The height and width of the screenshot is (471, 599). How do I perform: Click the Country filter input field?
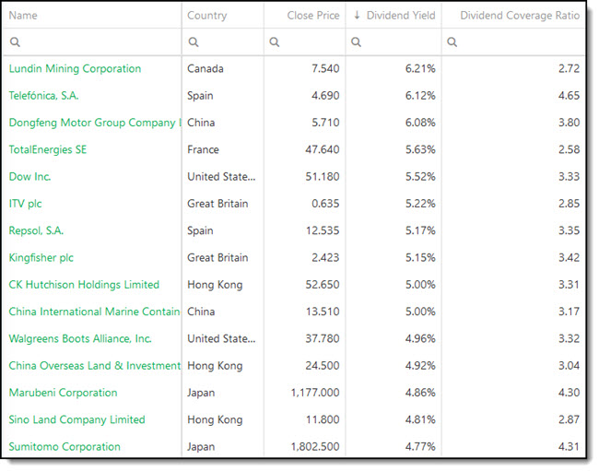click(x=223, y=42)
